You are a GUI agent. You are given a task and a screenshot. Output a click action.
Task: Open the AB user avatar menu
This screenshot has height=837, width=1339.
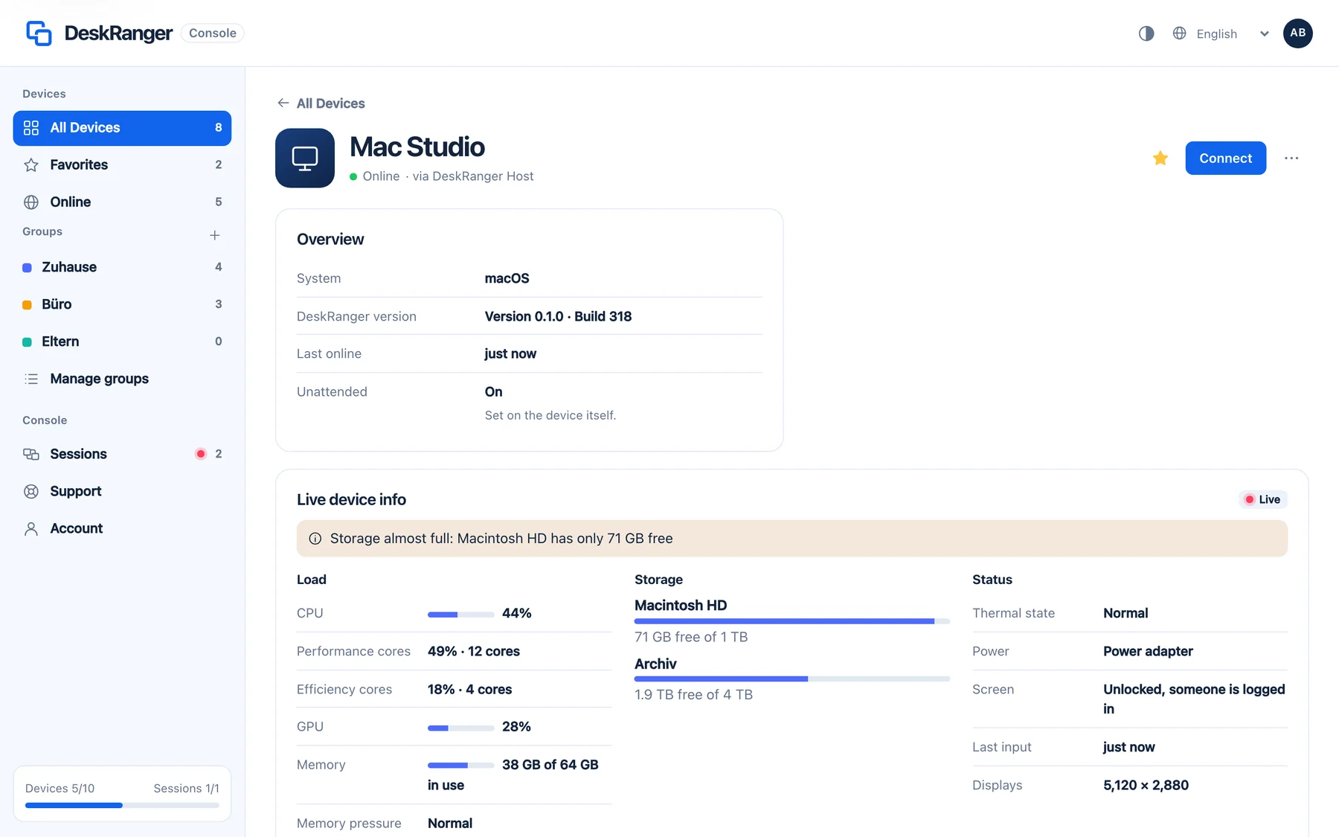coord(1297,33)
